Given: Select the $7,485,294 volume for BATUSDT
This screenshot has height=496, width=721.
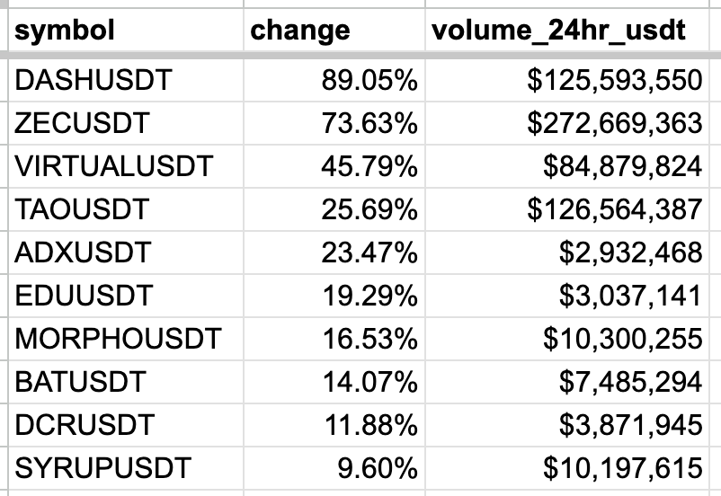Looking at the screenshot, I should pos(630,382).
